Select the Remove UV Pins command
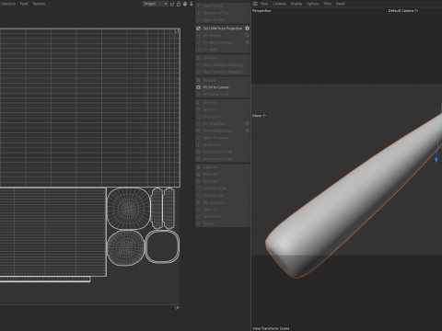This screenshot has height=331, width=442. click(x=223, y=13)
